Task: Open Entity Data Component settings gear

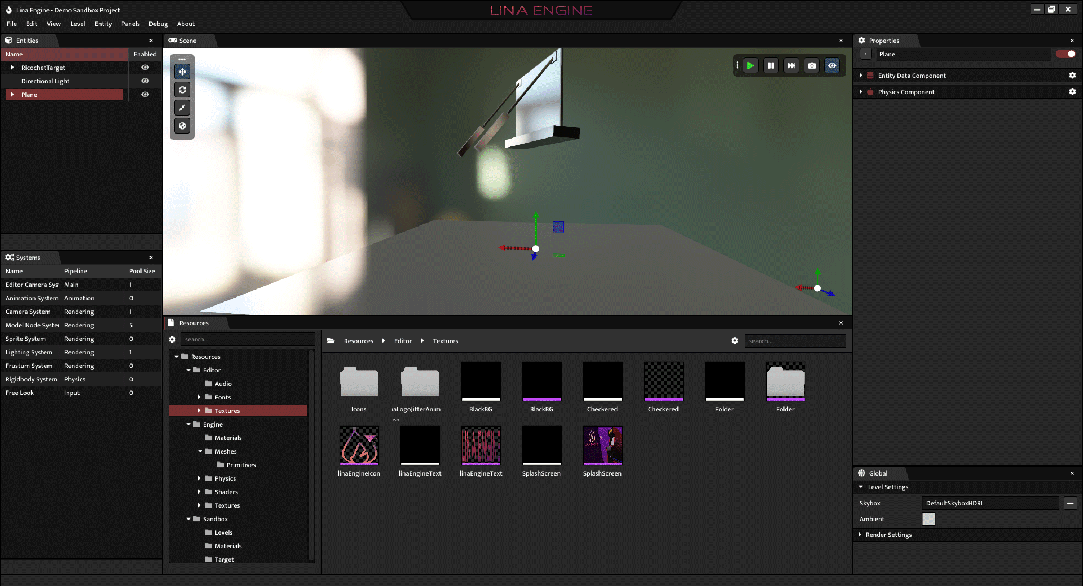Action: point(1072,76)
